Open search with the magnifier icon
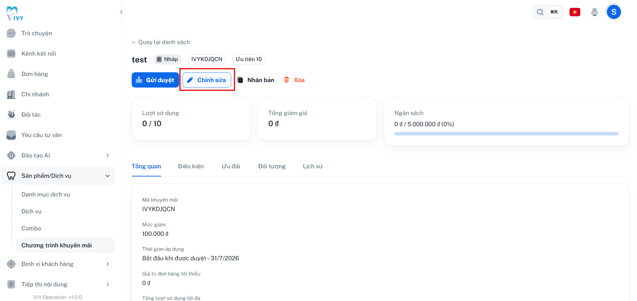Viewport: 637px width, 301px height. [x=540, y=12]
